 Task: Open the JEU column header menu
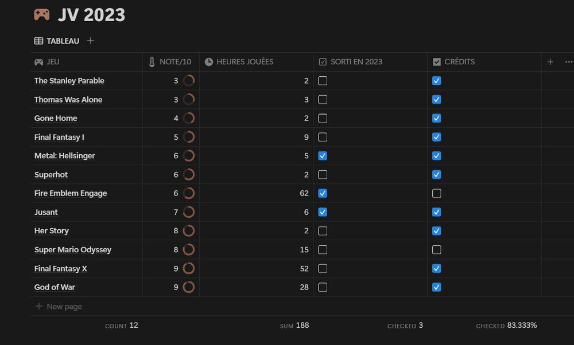[x=87, y=62]
